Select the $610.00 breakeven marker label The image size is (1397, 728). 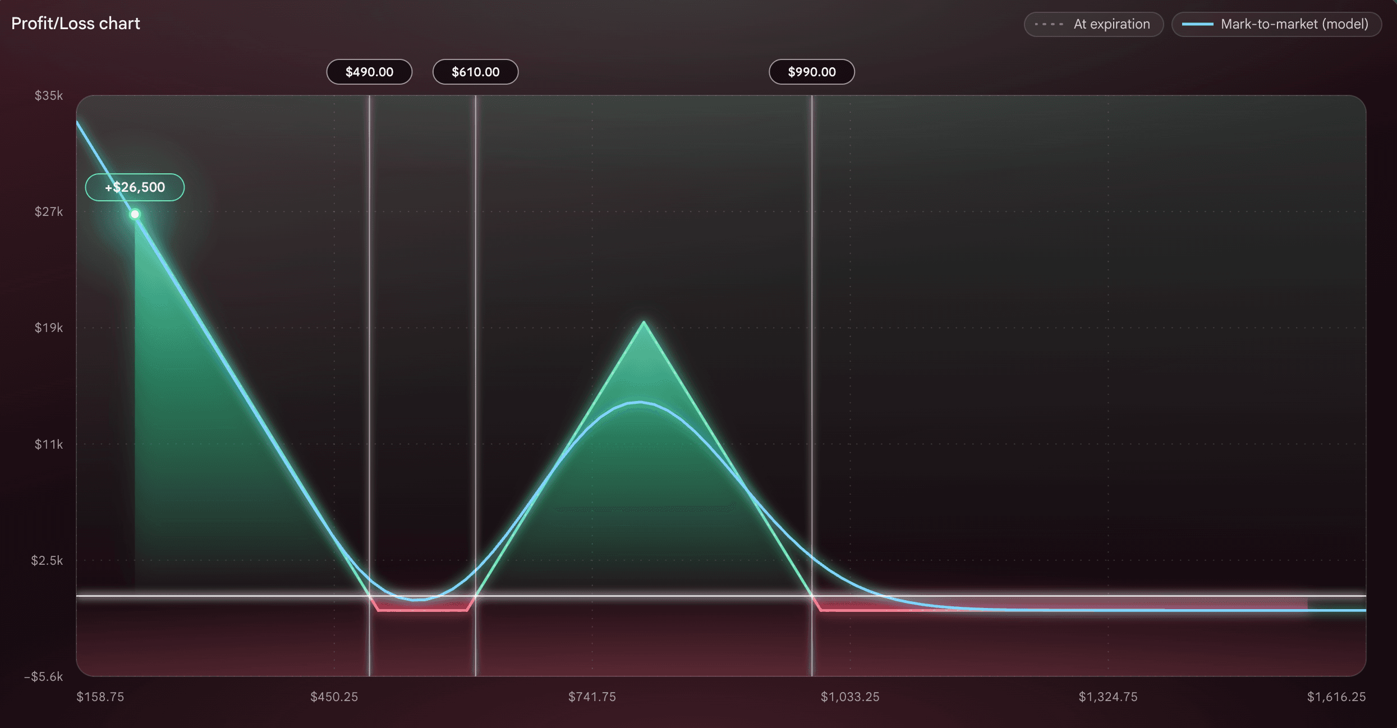coord(475,72)
